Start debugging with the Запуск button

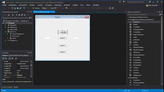click(x=36, y=8)
